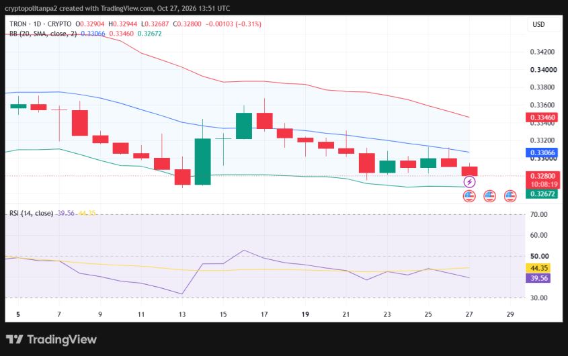Click the 30.00 RSI axis label
568x356 pixels.
tap(539, 298)
